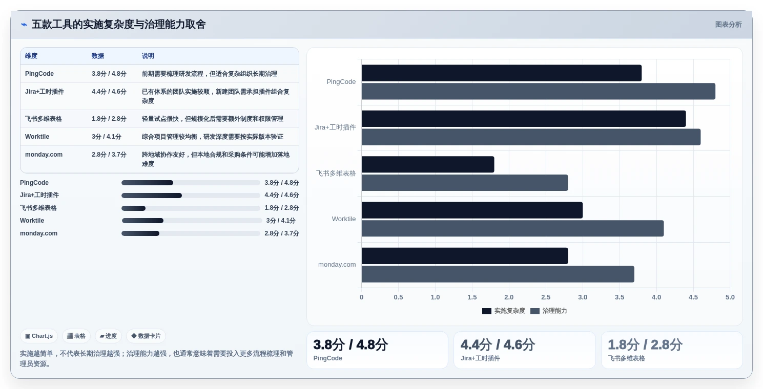Click Worktile row name in table
763x389 pixels.
click(37, 137)
